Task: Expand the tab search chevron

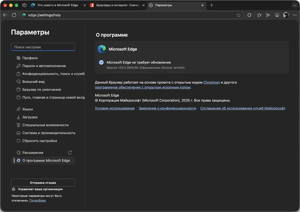Action: 295,5
